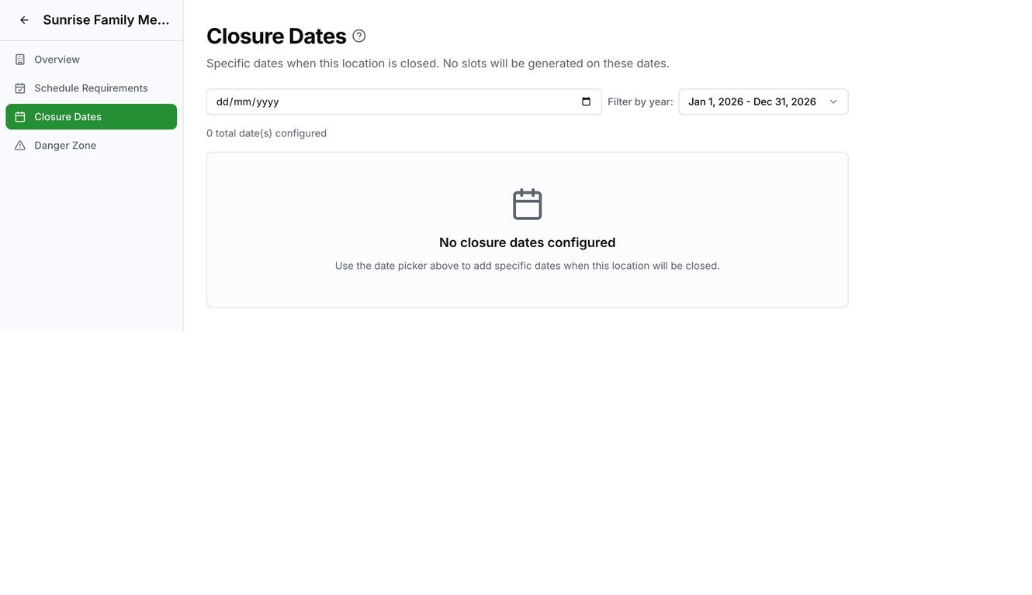1032x595 pixels.
Task: Click the Sunrise Family location title
Action: pyautogui.click(x=106, y=20)
